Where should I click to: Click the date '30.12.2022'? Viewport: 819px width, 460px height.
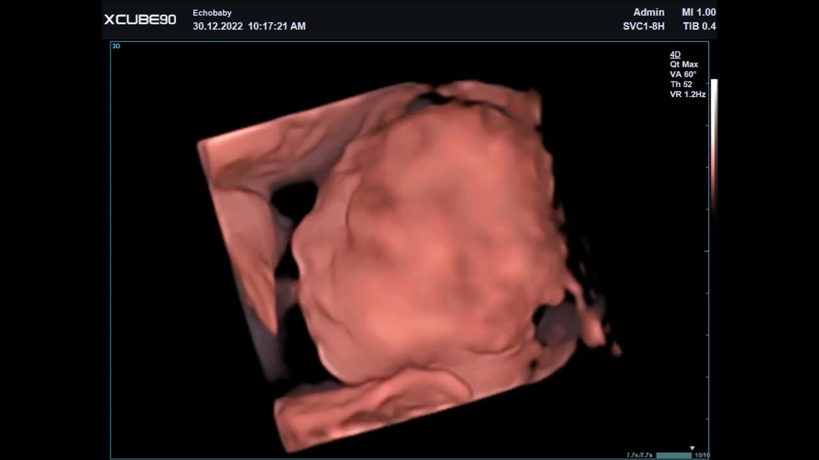[218, 26]
